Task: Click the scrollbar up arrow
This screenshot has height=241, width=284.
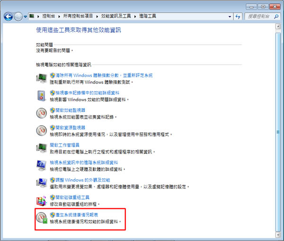Action: [x=278, y=27]
